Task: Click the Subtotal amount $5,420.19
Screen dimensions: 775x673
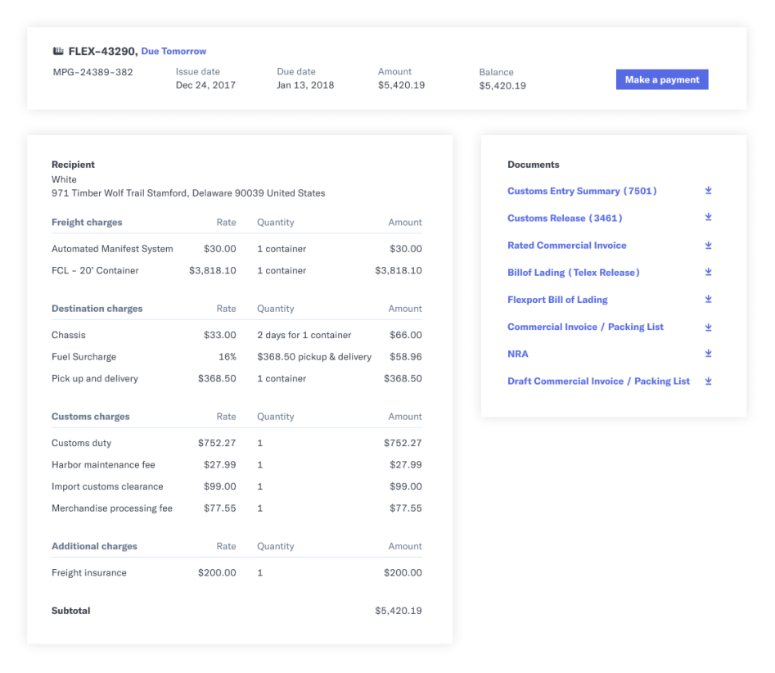Action: 398,611
